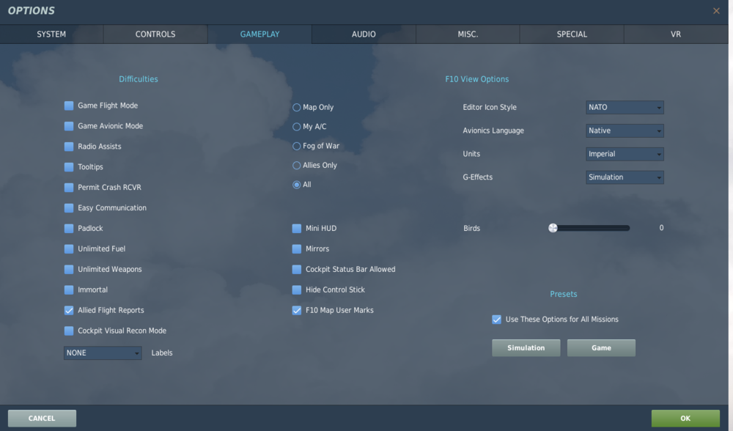733x431 pixels.
Task: Enable Game Flight Mode checkbox
Action: [x=69, y=106]
